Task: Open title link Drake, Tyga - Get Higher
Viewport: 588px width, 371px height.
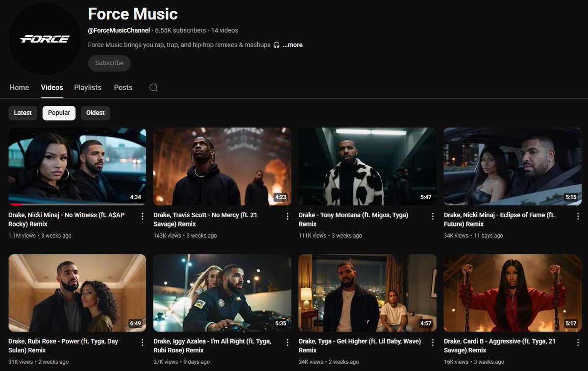Action: point(360,346)
